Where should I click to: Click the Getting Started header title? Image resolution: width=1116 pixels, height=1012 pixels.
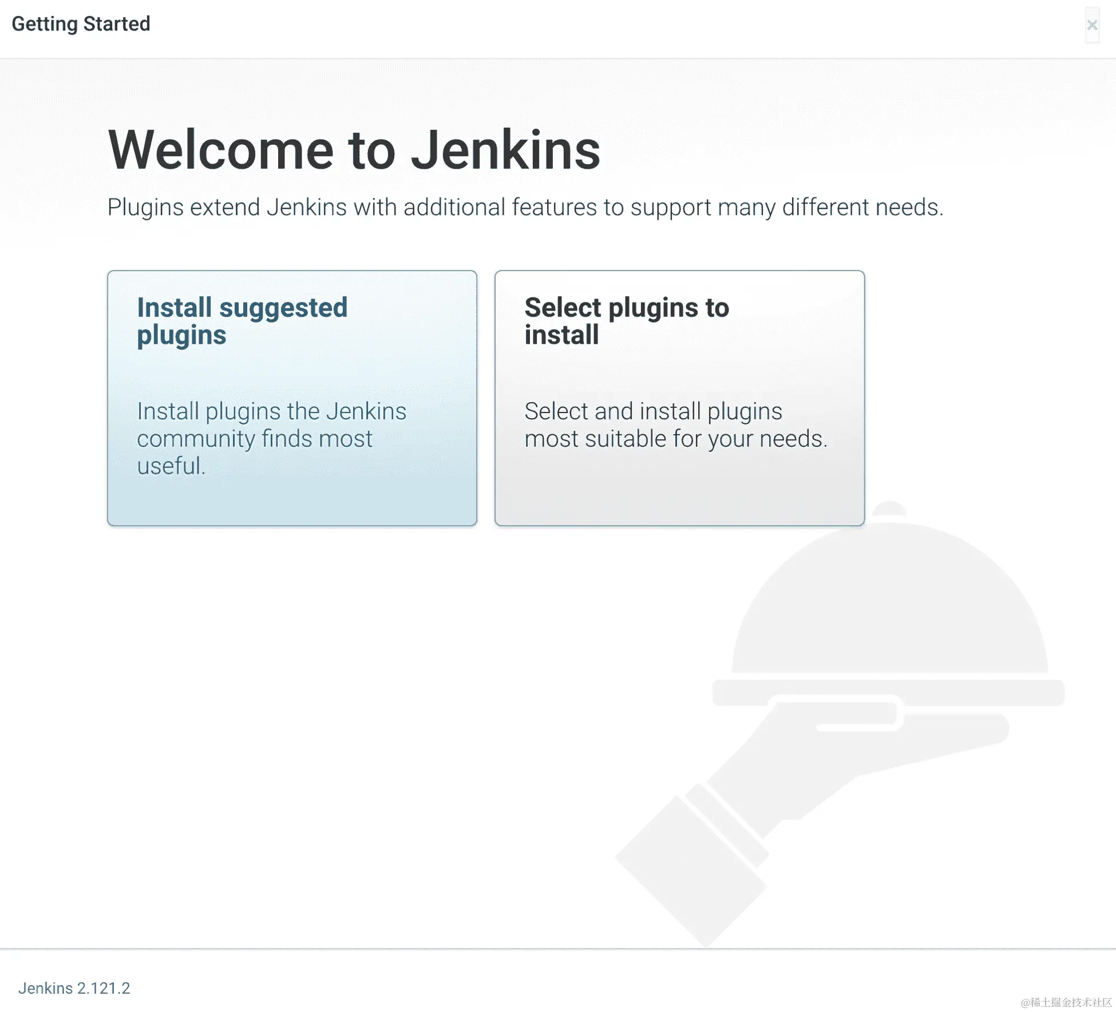pos(81,24)
